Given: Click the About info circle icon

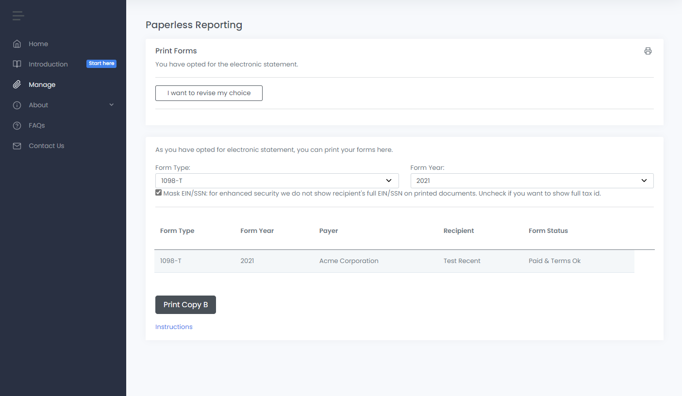Looking at the screenshot, I should 17,105.
